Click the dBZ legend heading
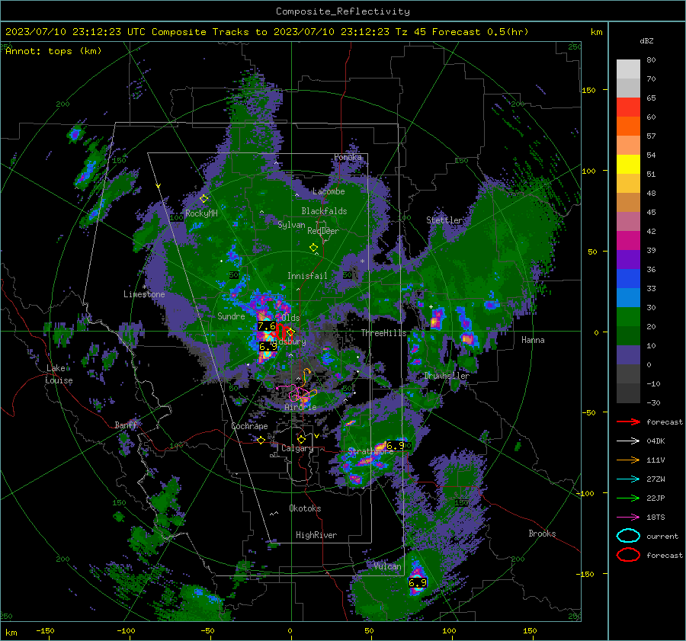 tap(646, 41)
